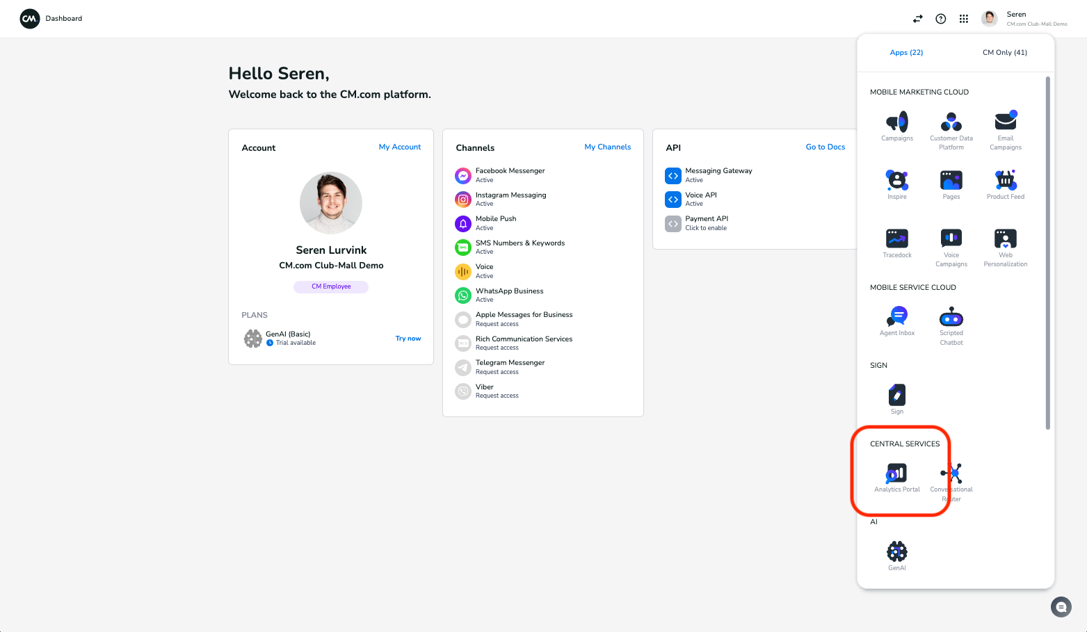This screenshot has width=1087, height=632.
Task: Open the Scripted Chatbot app
Action: tap(951, 318)
